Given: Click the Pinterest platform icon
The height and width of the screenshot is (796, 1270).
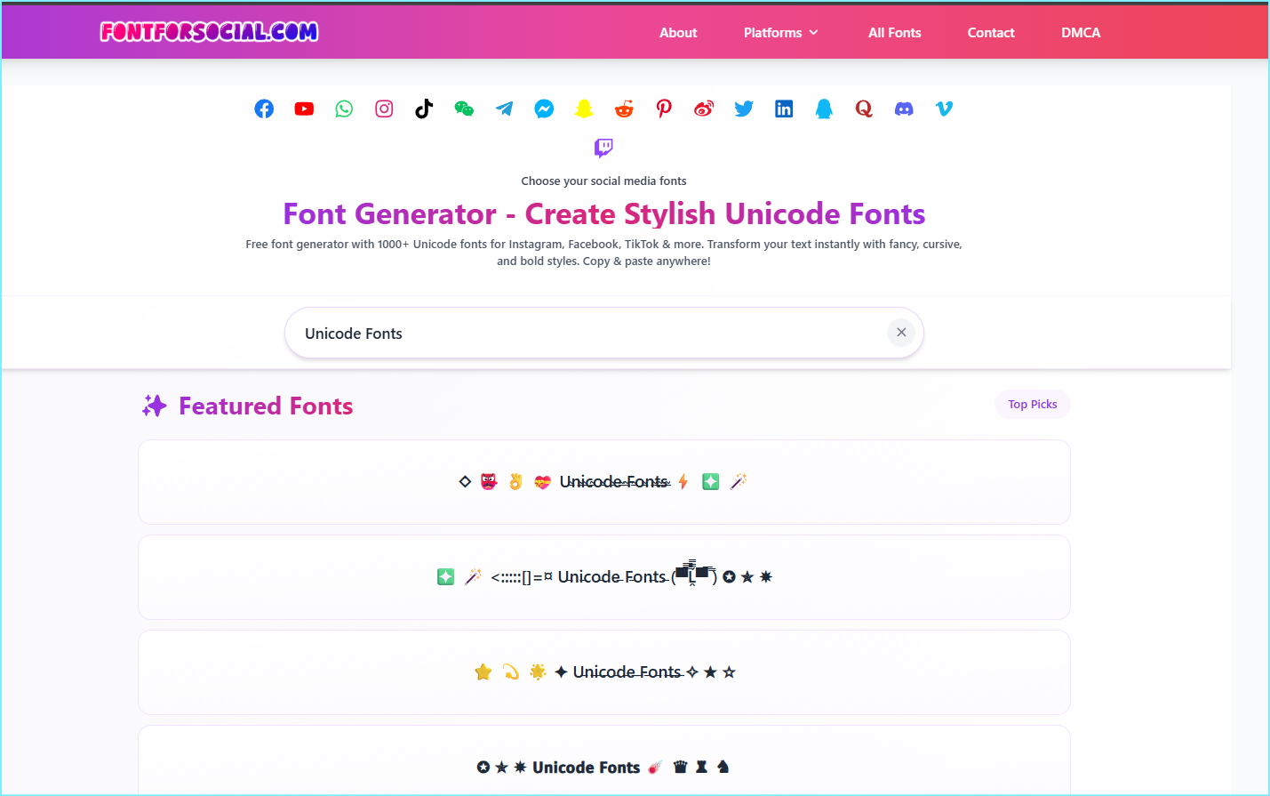Looking at the screenshot, I should click(x=664, y=109).
